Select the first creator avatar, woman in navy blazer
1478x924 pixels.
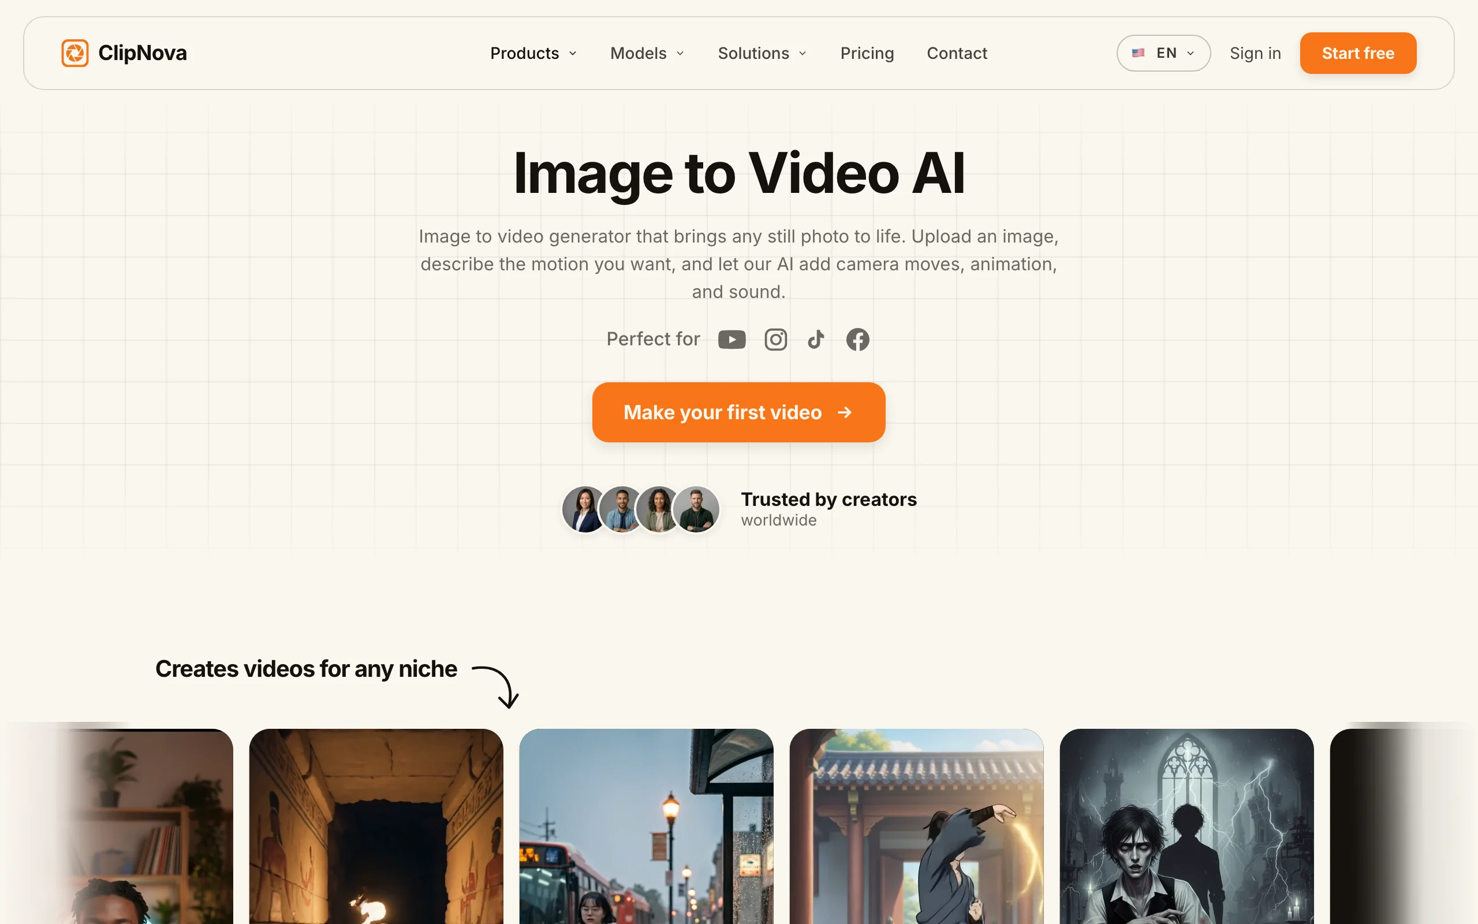[584, 509]
